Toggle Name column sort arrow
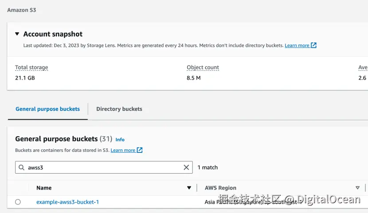This screenshot has width=368, height=213. (189, 188)
